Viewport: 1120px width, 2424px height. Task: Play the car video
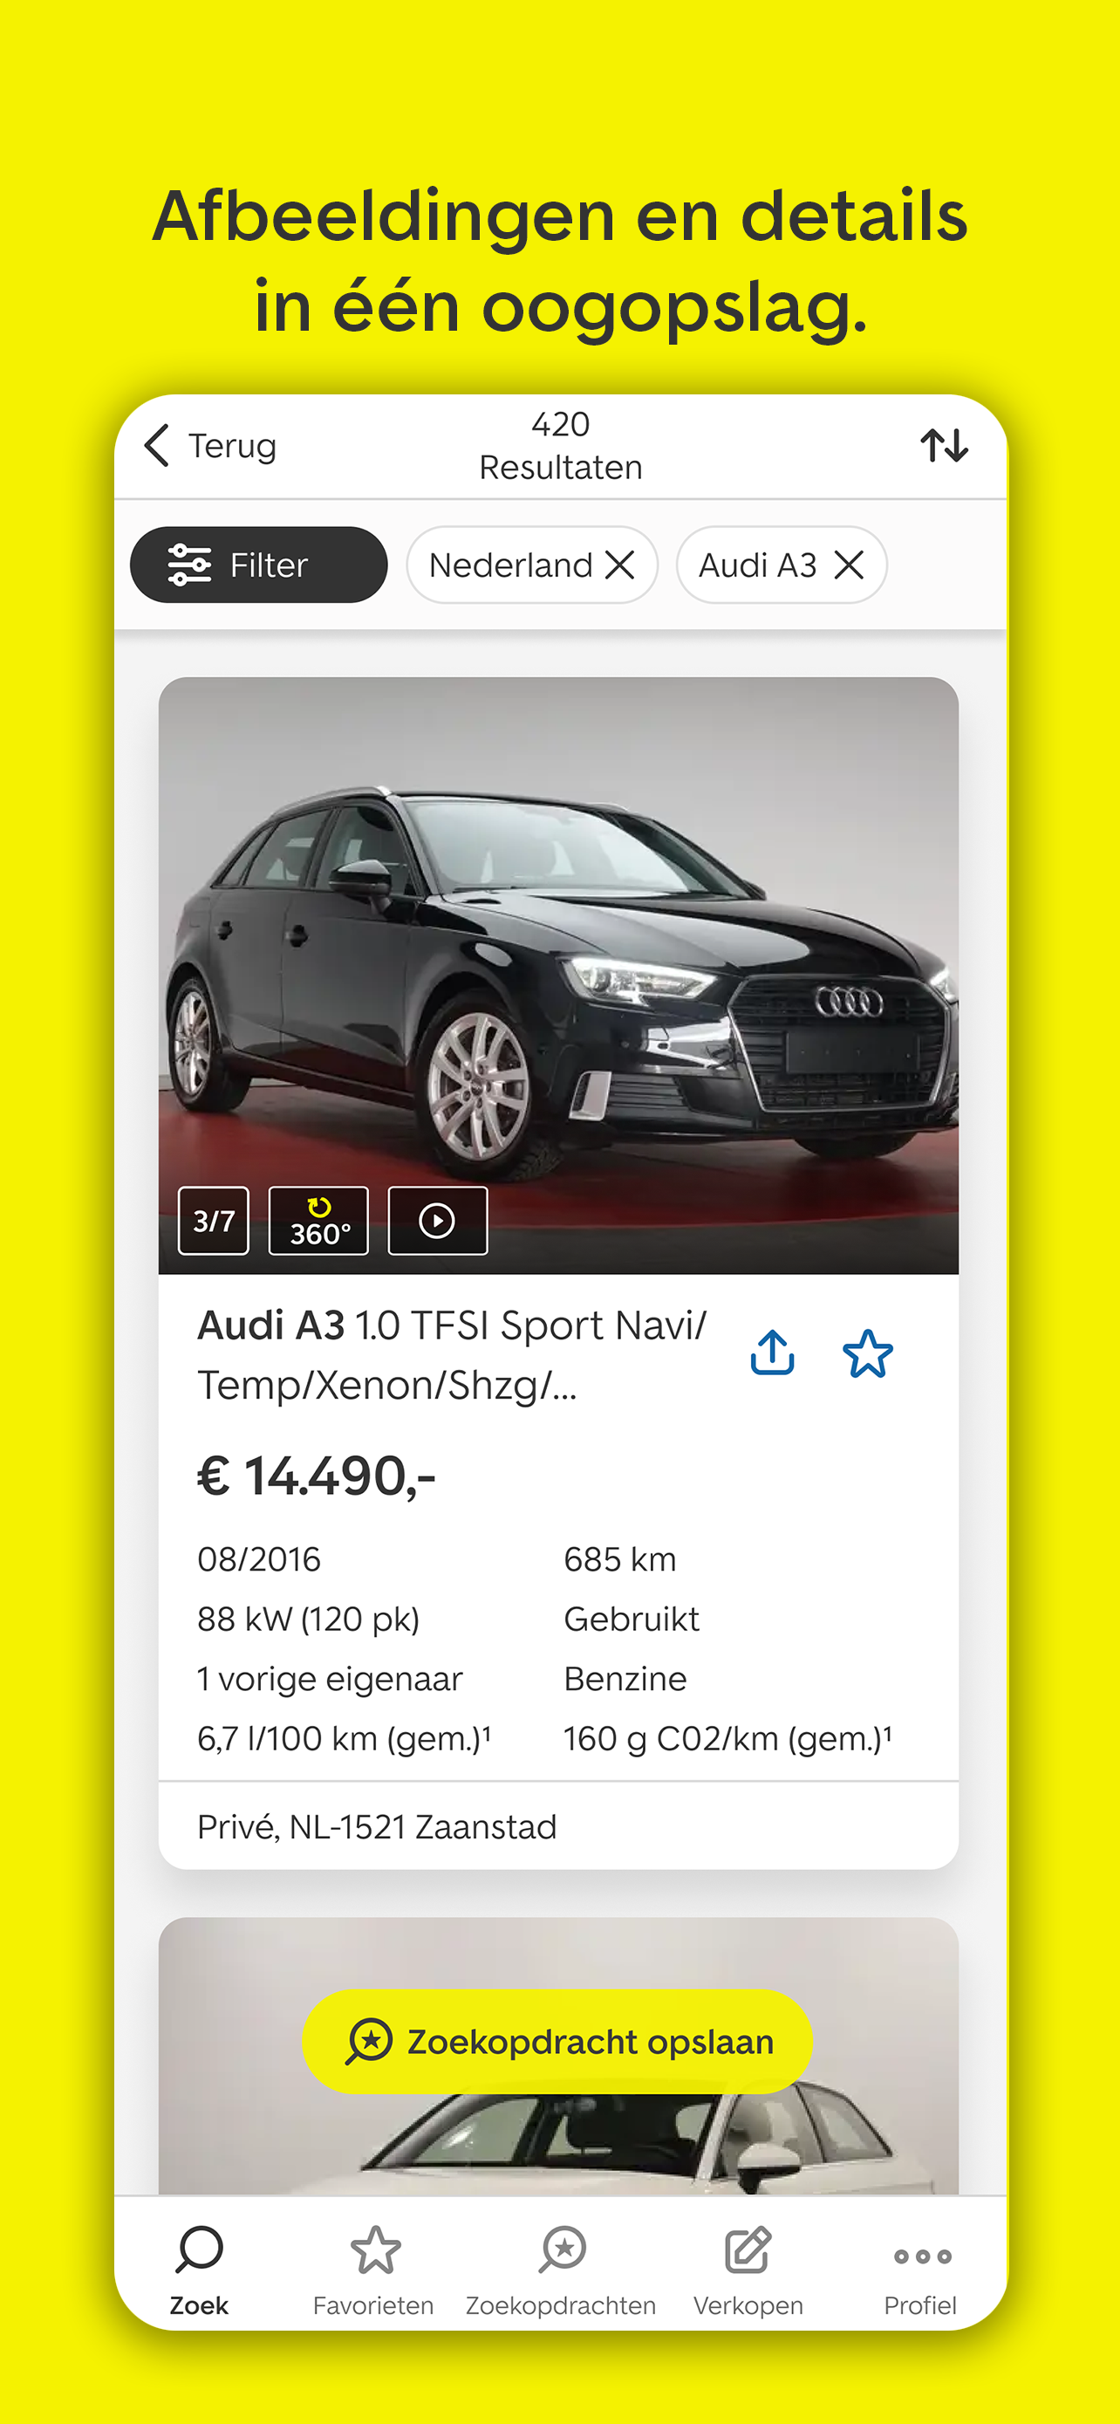tap(437, 1221)
